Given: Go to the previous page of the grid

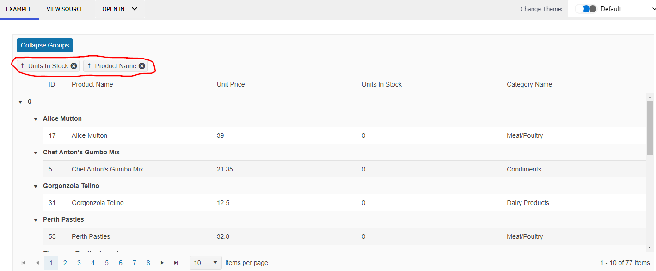Looking at the screenshot, I should (37, 263).
